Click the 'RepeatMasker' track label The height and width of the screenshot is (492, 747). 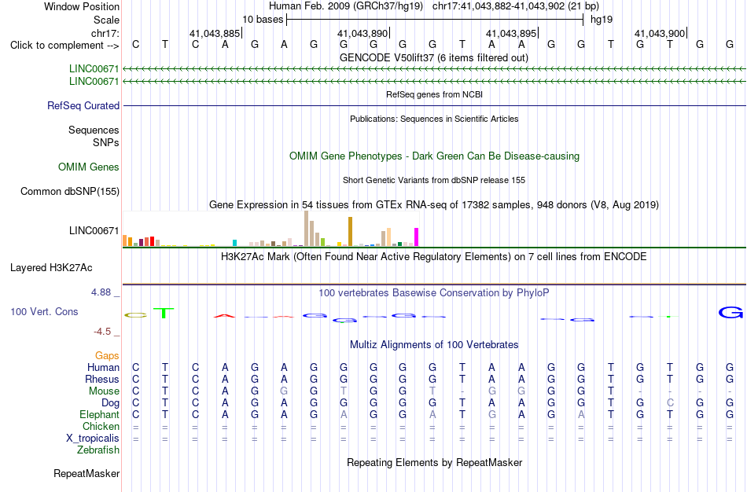pyautogui.click(x=86, y=473)
